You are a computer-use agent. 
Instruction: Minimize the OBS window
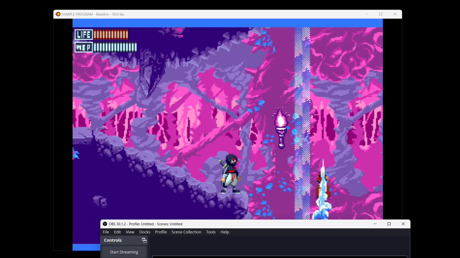click(x=375, y=224)
